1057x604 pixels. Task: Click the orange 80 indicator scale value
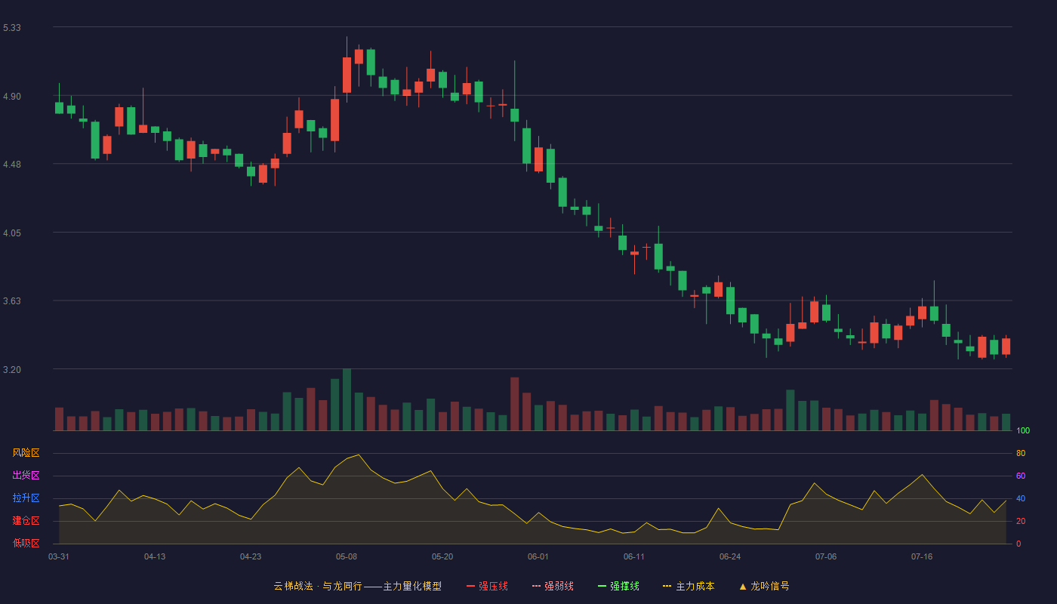click(x=1021, y=453)
